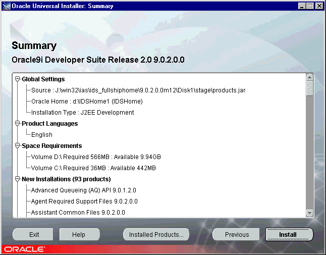Screen dimensions: 326x255
Task: Click the scrollbar up arrow
Action: click(x=309, y=77)
